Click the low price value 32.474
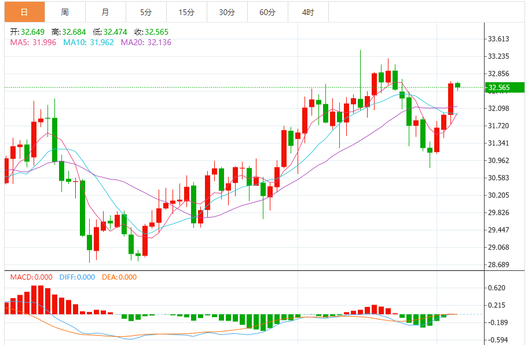 115,32
